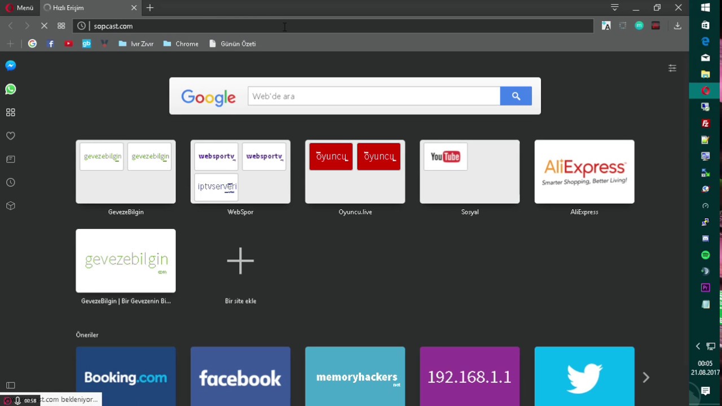Image resolution: width=722 pixels, height=406 pixels.
Task: Open the Mail app in the taskbar
Action: [x=705, y=58]
